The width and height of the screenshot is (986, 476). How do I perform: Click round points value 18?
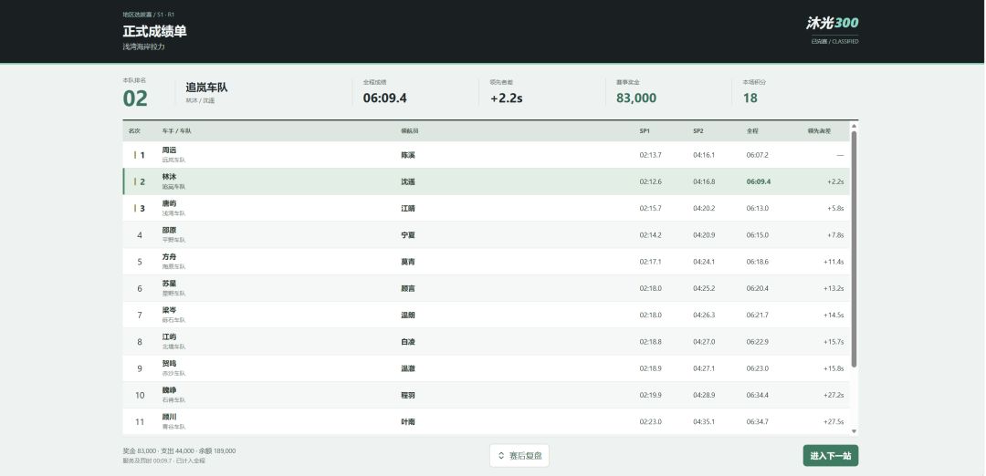pos(750,98)
